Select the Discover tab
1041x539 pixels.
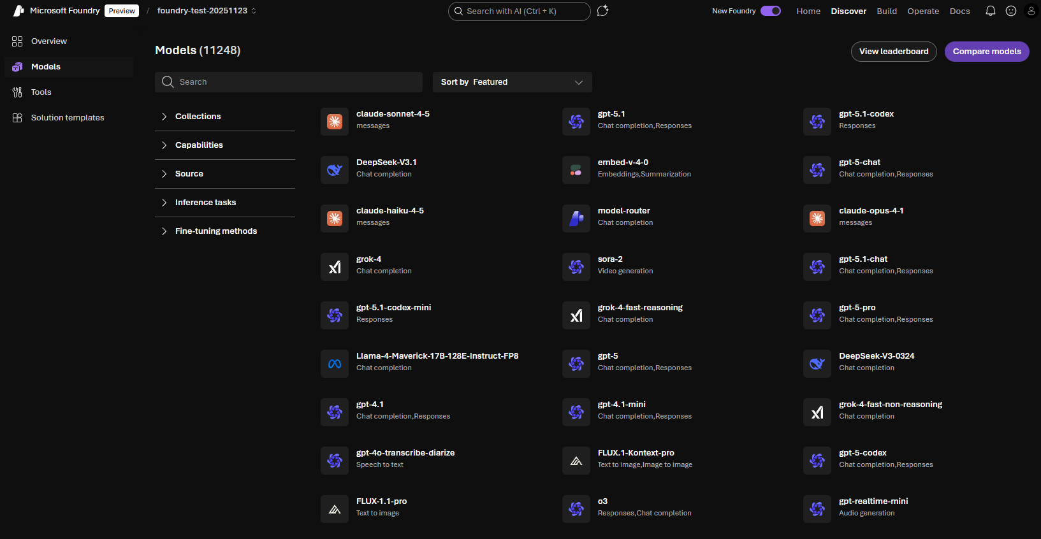848,11
